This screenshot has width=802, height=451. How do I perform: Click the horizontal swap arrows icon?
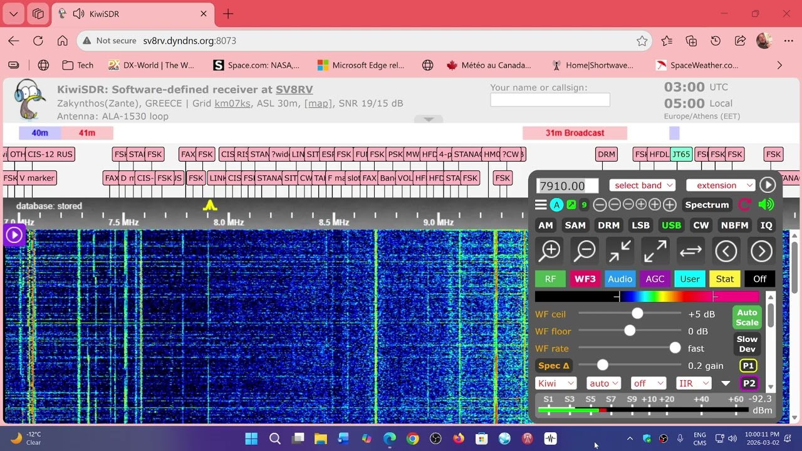coord(690,251)
